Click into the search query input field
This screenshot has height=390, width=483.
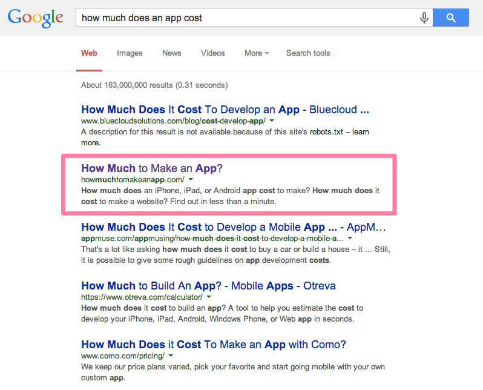[246, 18]
